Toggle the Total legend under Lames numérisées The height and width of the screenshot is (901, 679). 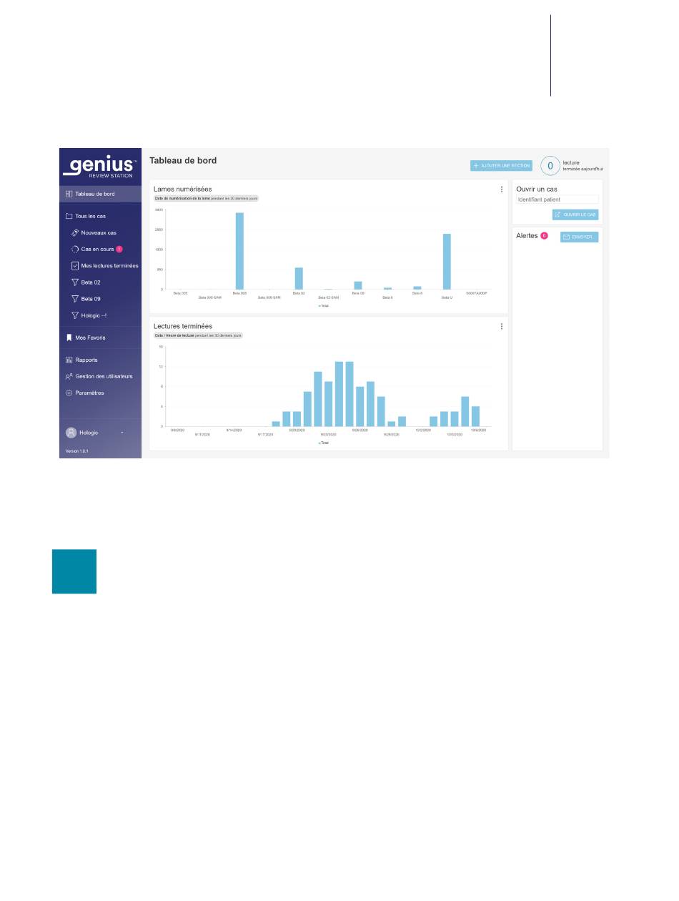[x=324, y=305]
